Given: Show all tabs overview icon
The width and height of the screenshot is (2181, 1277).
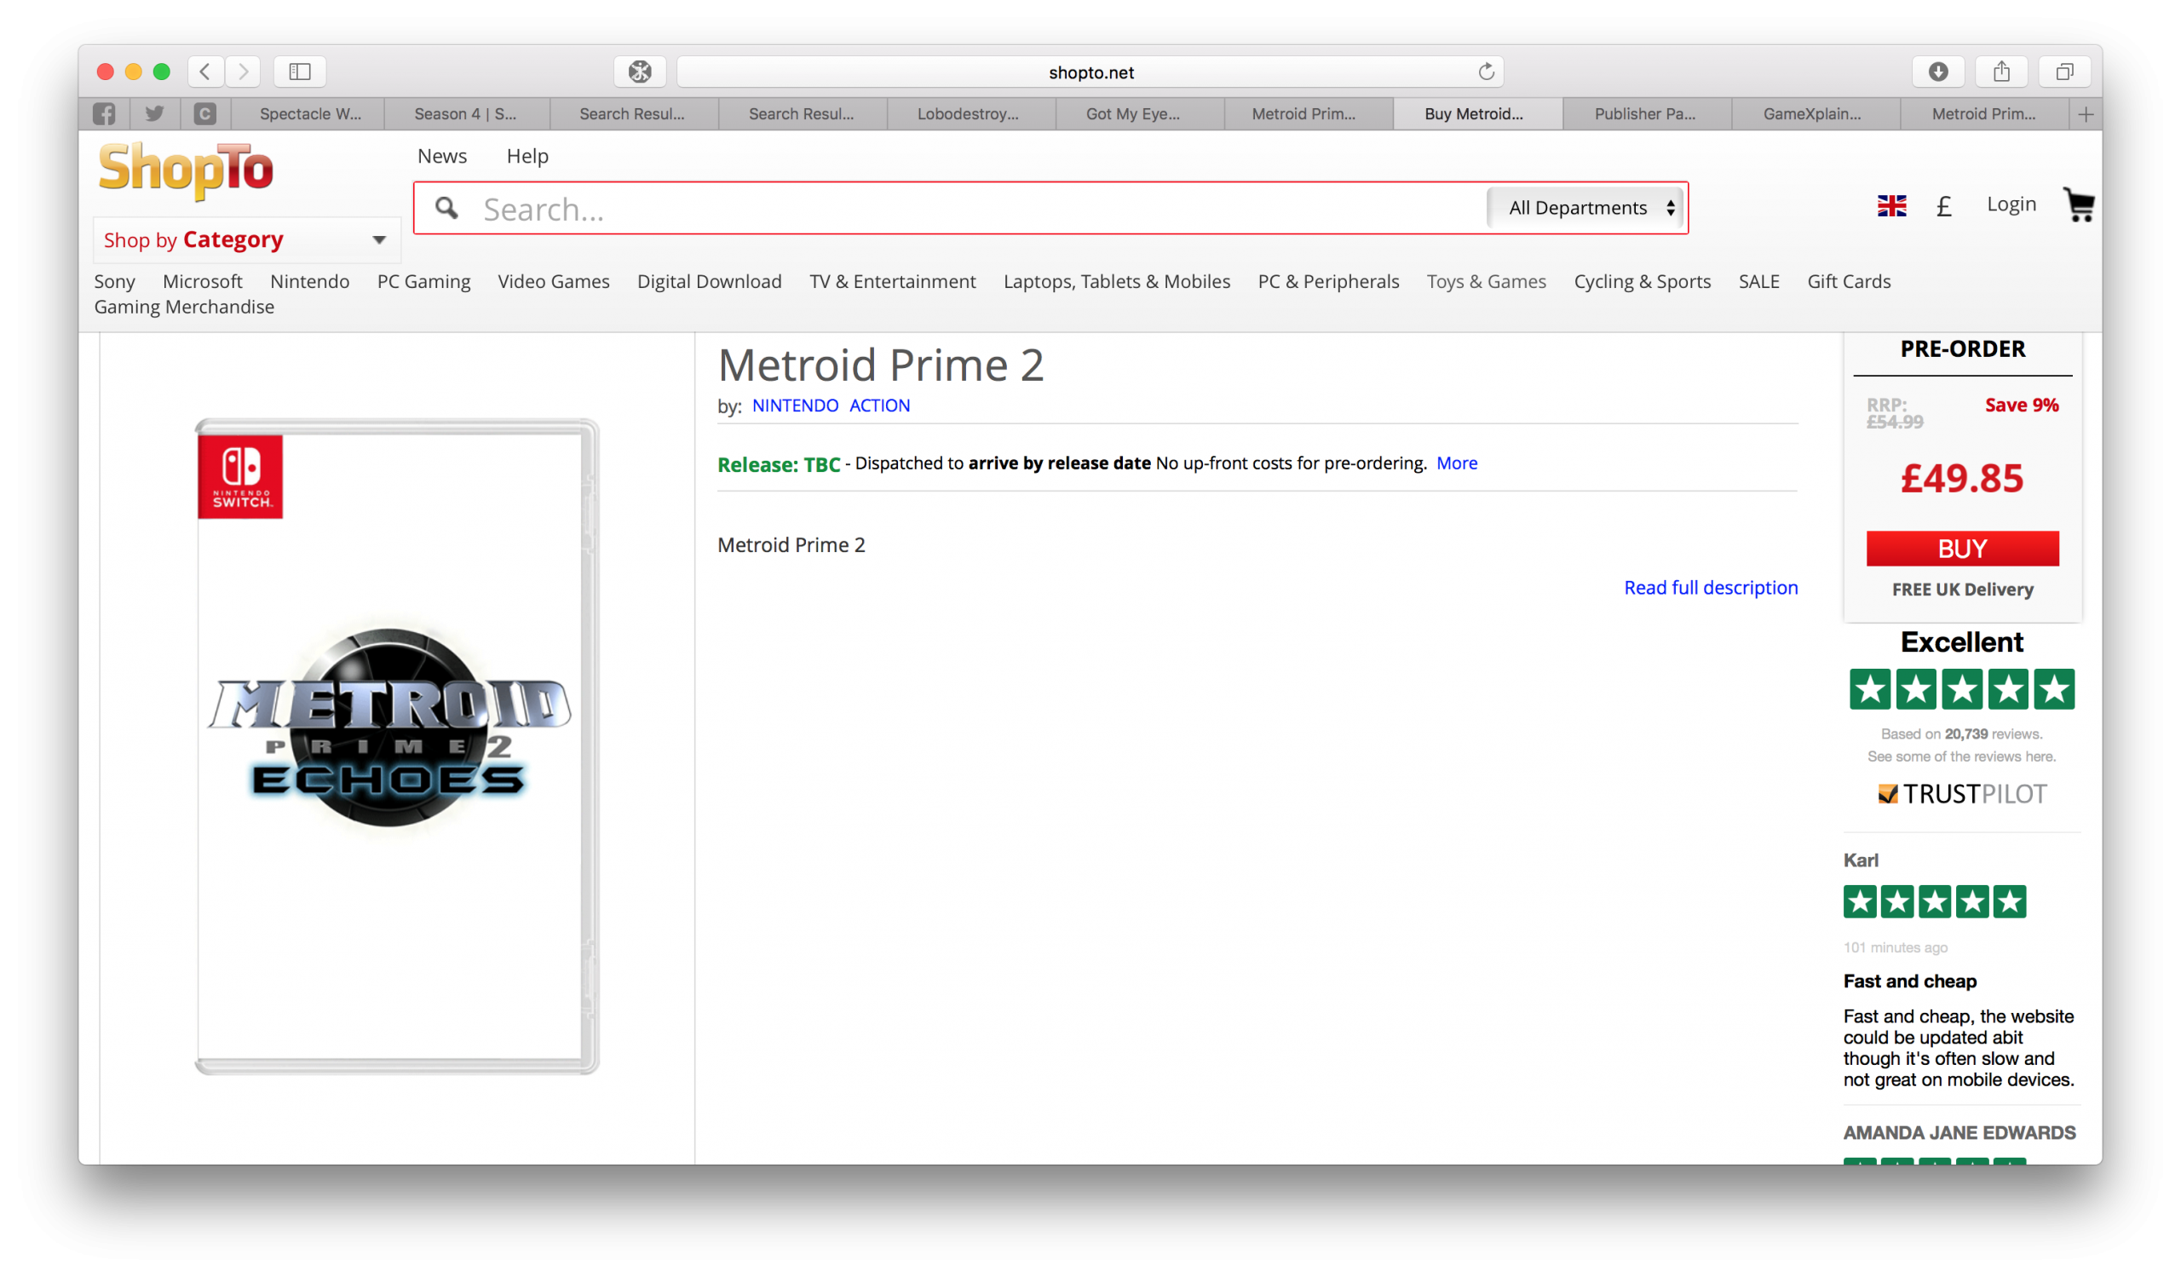Looking at the screenshot, I should click(2064, 72).
